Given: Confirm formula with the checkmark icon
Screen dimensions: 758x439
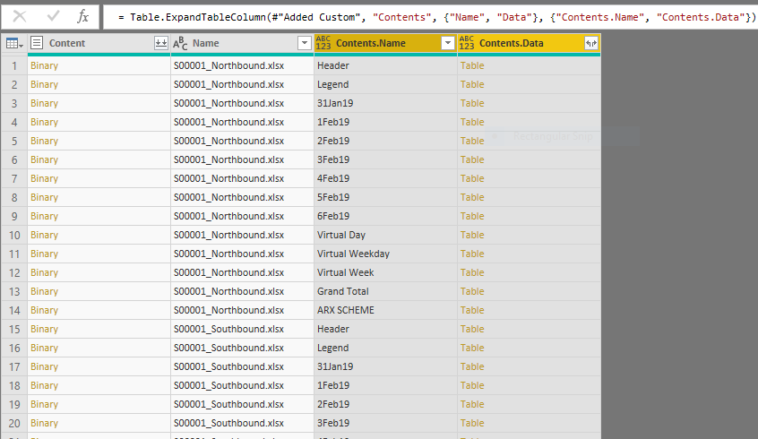Looking at the screenshot, I should coord(53,17).
